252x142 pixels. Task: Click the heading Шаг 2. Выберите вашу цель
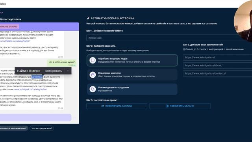(x=101, y=46)
